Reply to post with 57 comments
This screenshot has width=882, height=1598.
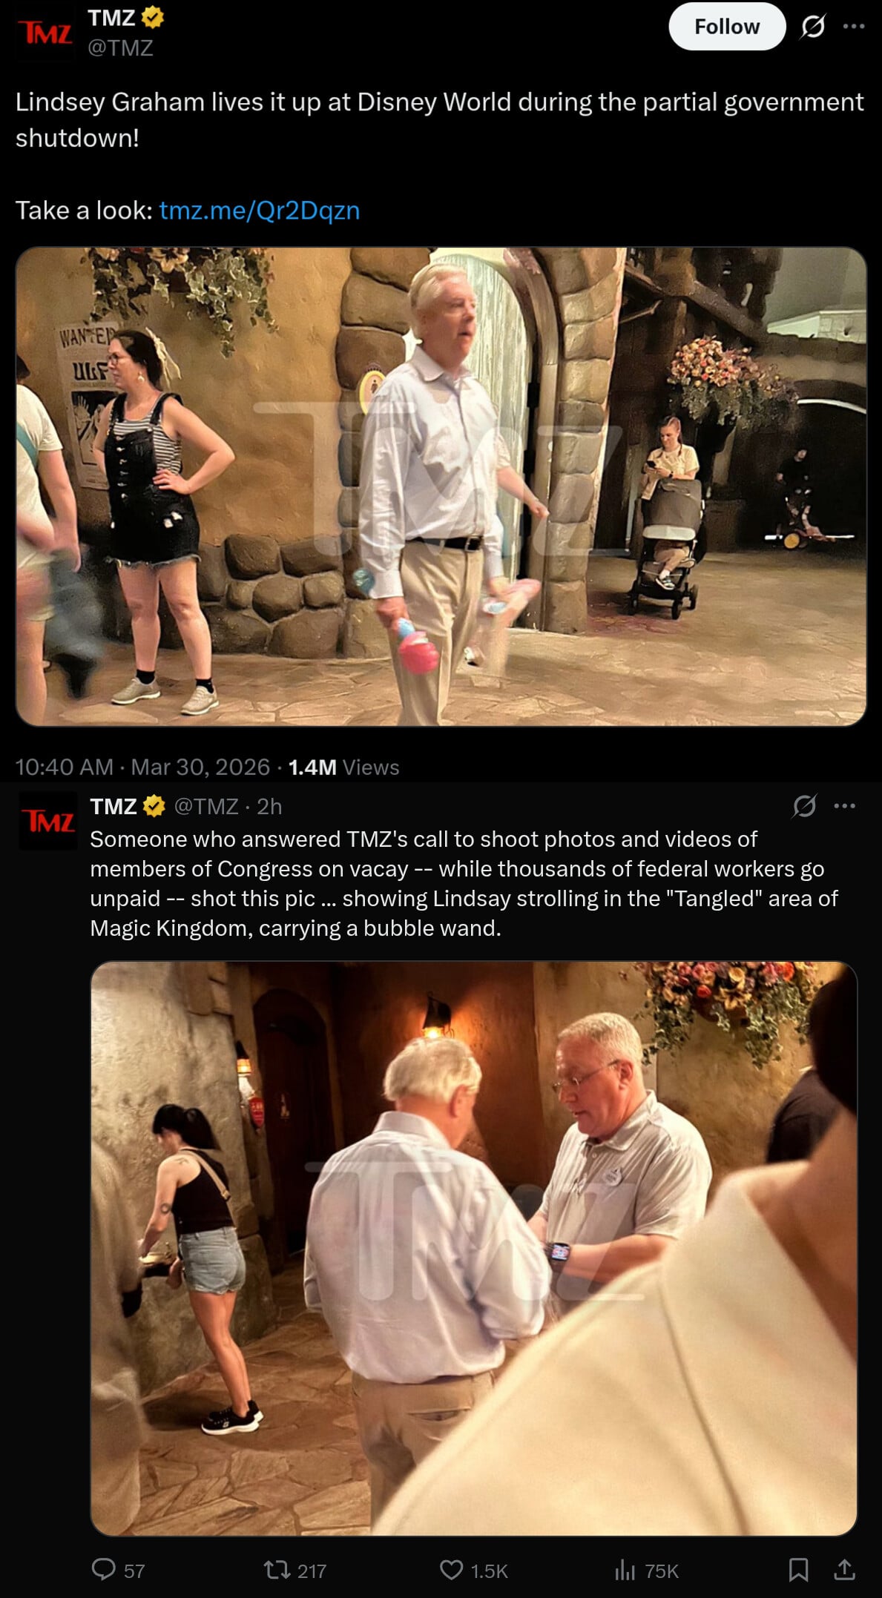tap(118, 1570)
